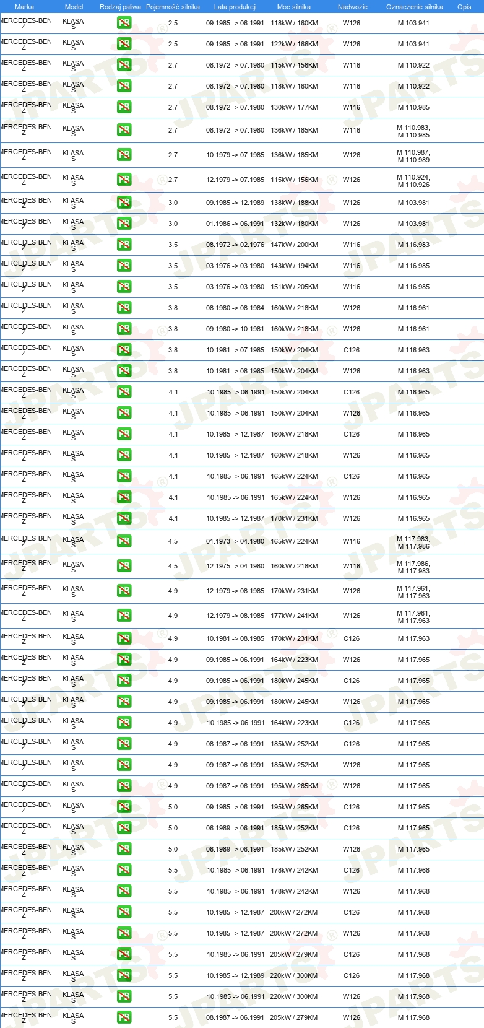Select the 08.1972 -> 02.1976 production years cell

tap(235, 245)
